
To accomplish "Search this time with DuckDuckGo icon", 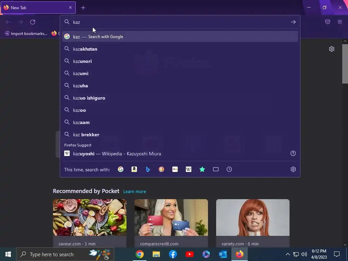I will point(161,169).
